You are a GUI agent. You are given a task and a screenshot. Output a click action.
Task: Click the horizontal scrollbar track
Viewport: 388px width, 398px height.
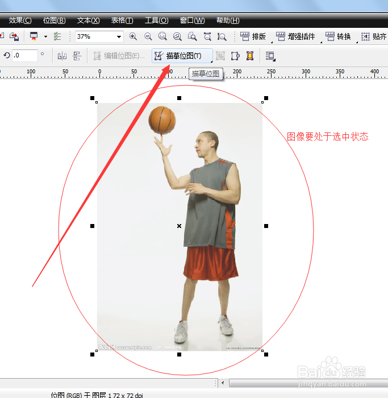[308, 383]
